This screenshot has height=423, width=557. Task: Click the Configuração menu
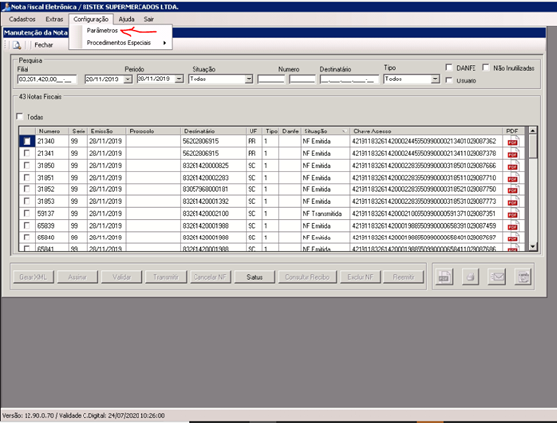90,19
